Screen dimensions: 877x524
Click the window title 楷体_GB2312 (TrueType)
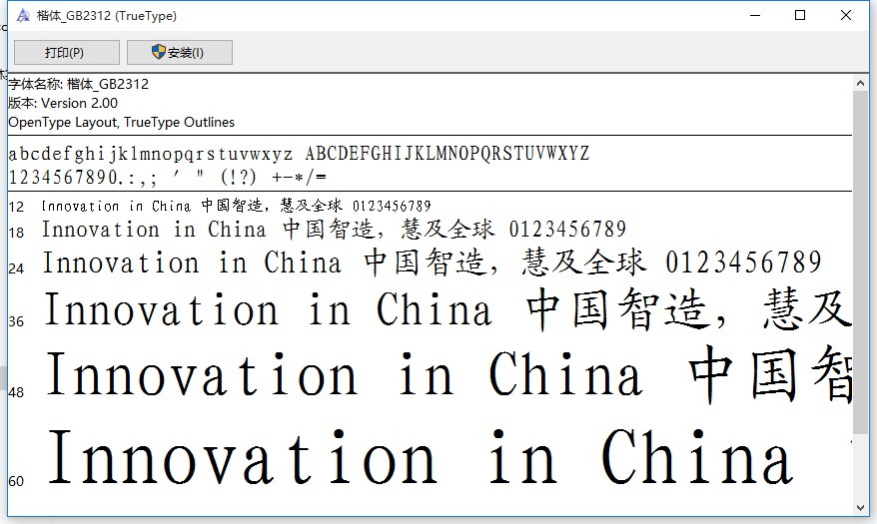coord(106,16)
